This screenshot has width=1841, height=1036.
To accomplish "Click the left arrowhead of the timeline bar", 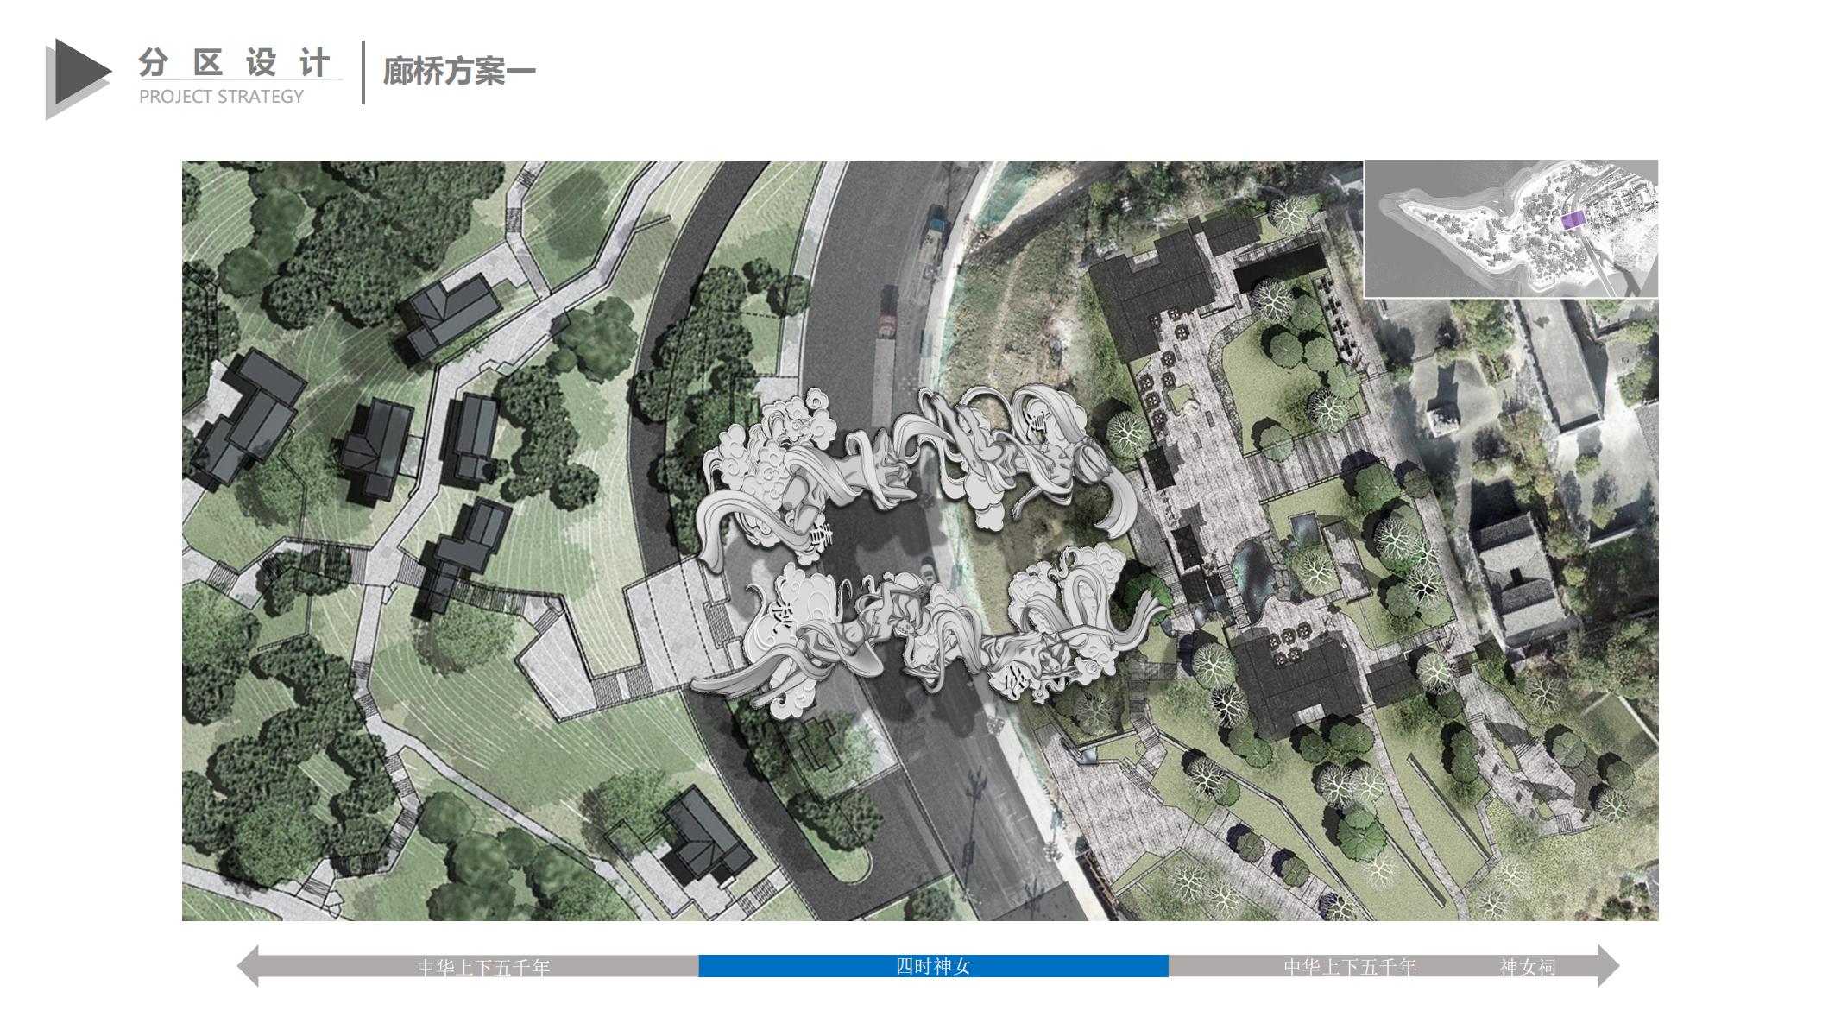I will click(248, 966).
